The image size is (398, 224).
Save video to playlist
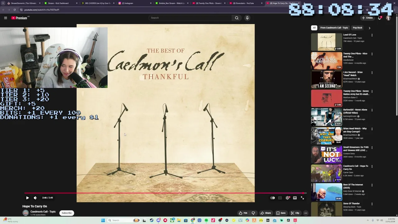281,213
